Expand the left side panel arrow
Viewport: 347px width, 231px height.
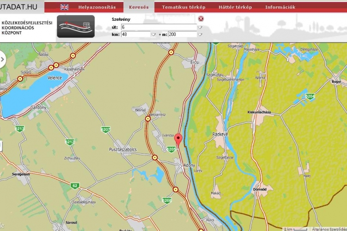pyautogui.click(x=2, y=60)
